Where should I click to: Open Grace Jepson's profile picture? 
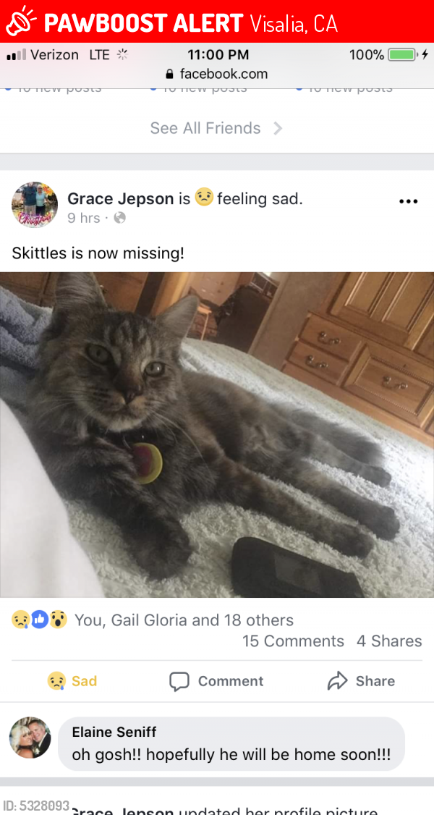pos(35,205)
